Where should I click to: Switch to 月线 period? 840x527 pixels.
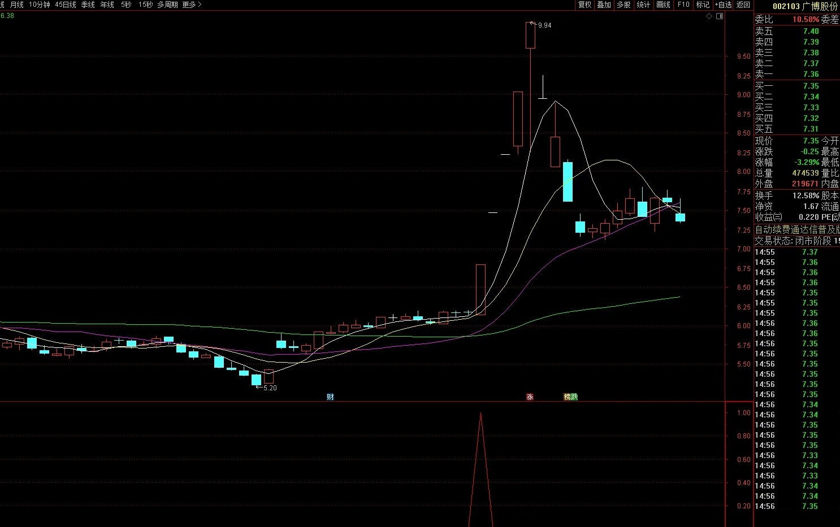click(17, 5)
